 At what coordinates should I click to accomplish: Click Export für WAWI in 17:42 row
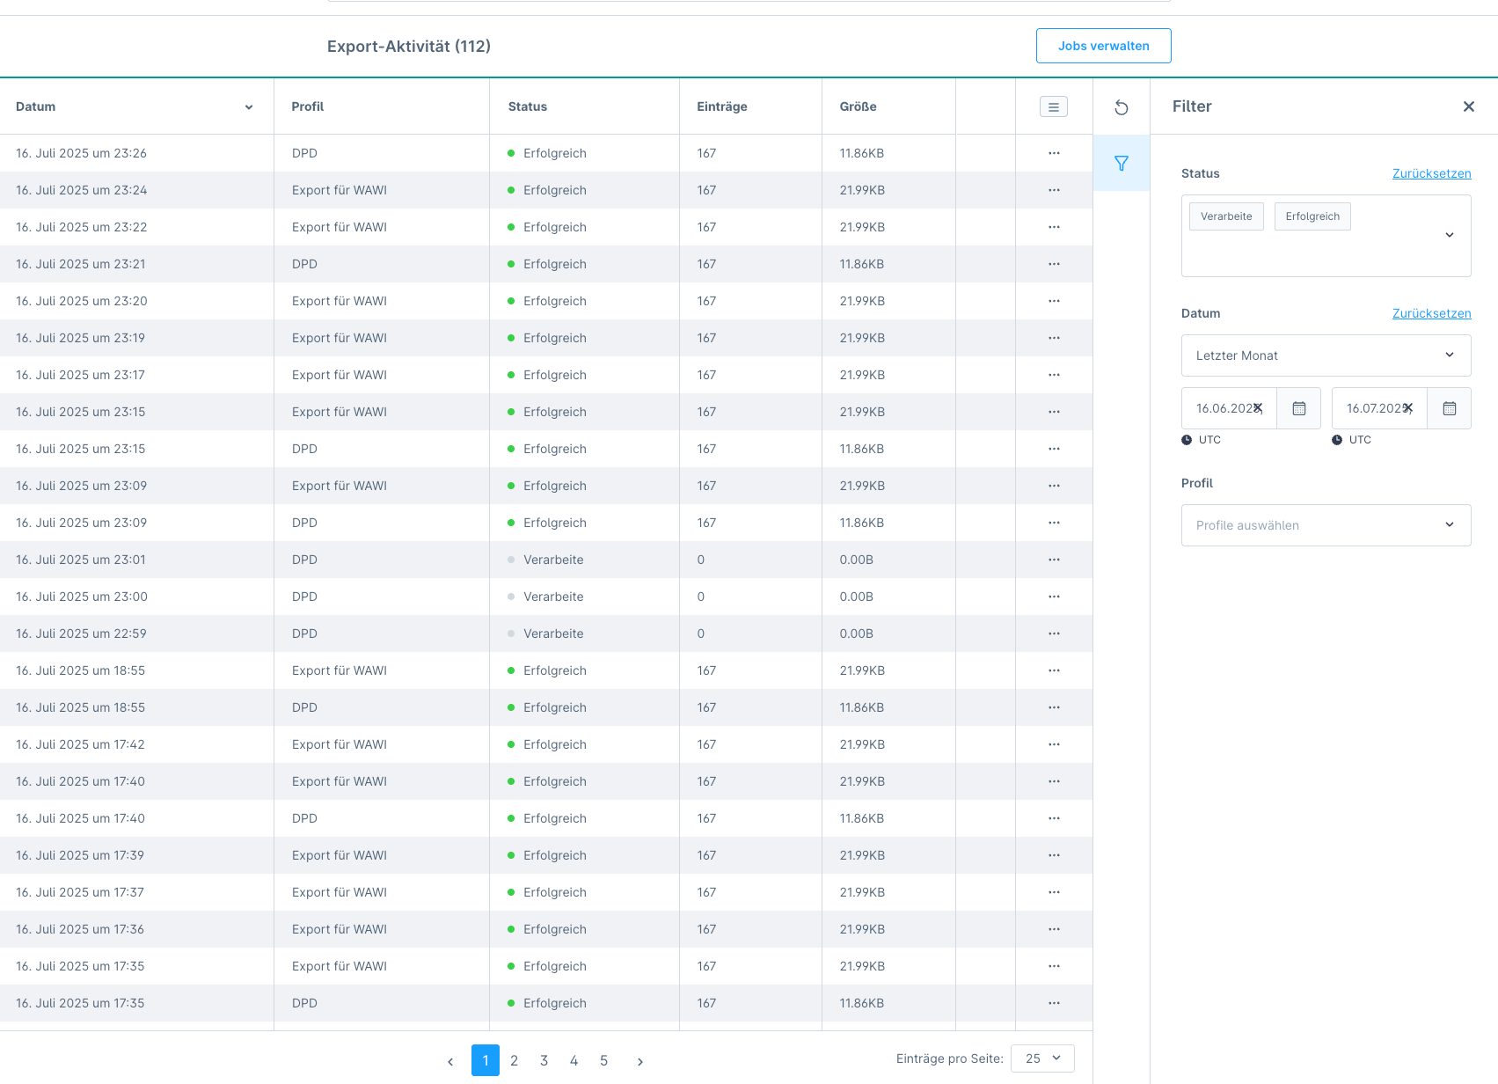coord(340,744)
